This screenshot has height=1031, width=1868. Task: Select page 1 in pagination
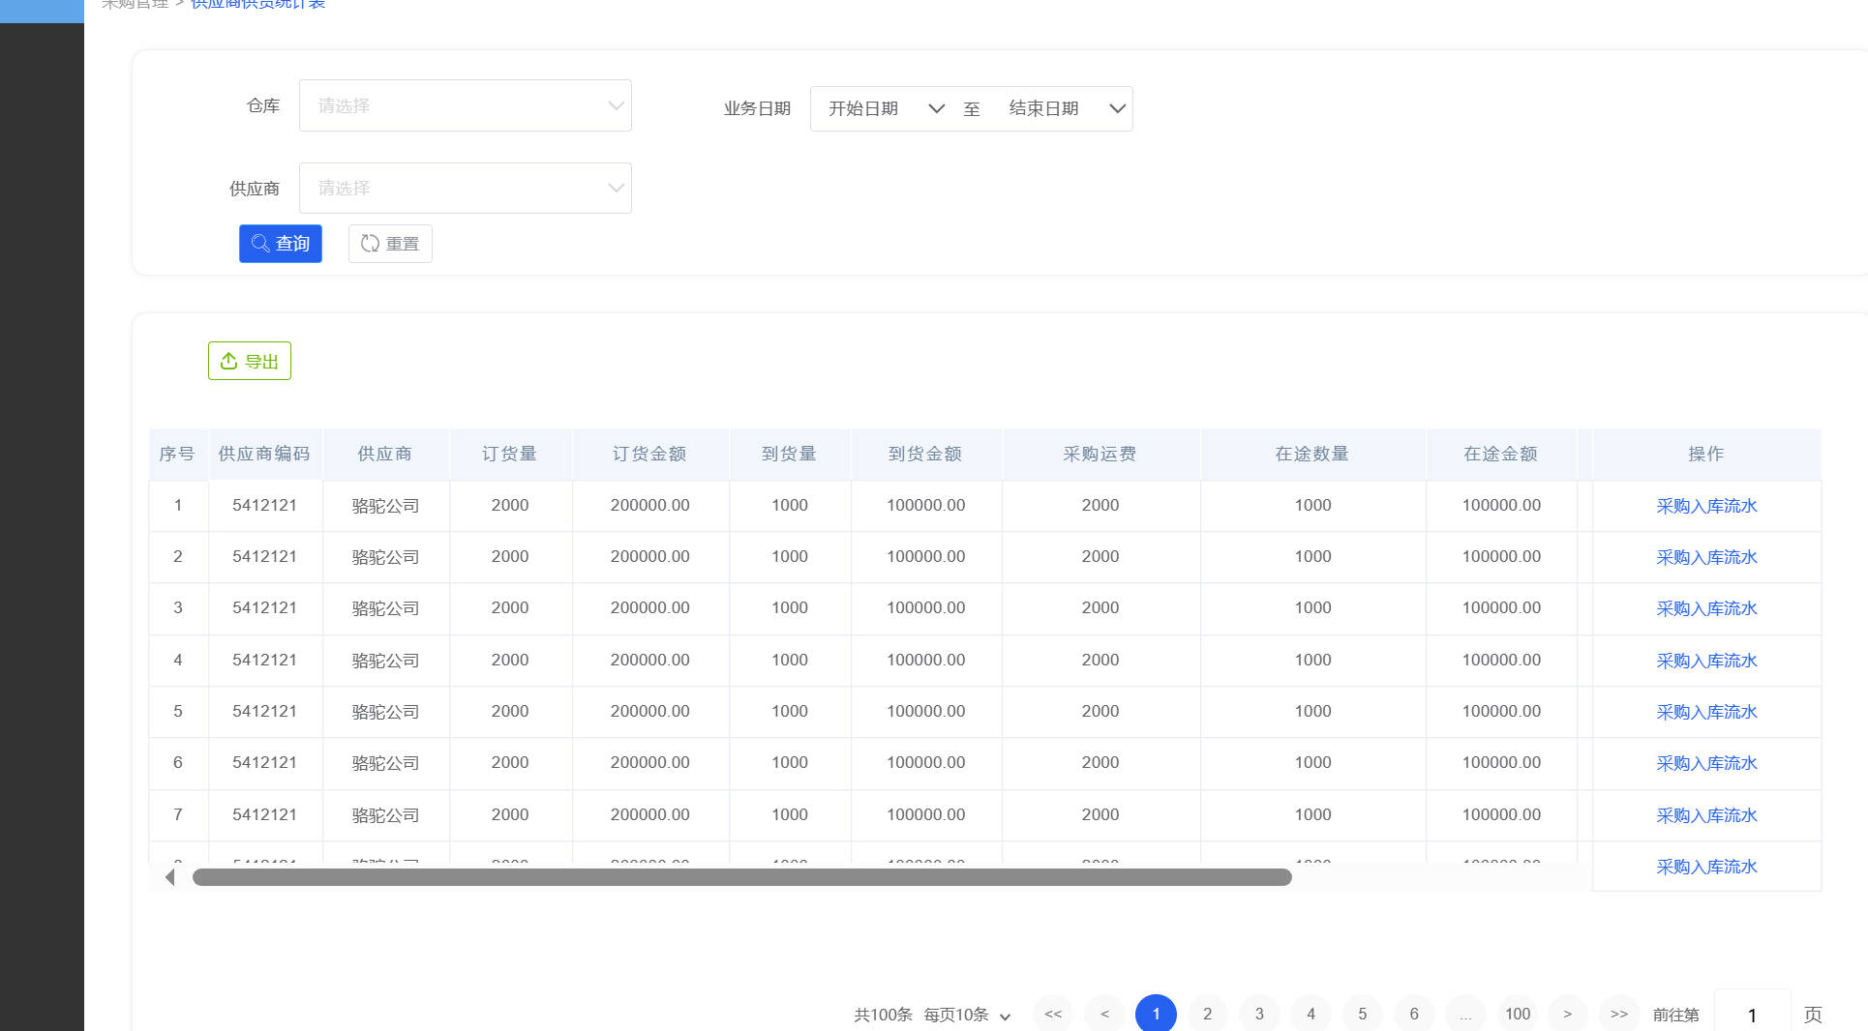1156,1014
